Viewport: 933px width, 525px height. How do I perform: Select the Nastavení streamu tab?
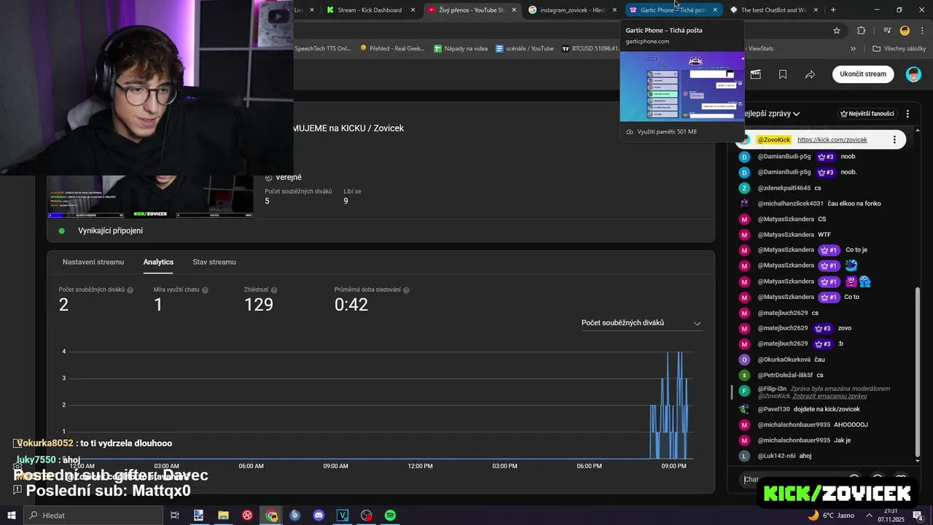(93, 262)
